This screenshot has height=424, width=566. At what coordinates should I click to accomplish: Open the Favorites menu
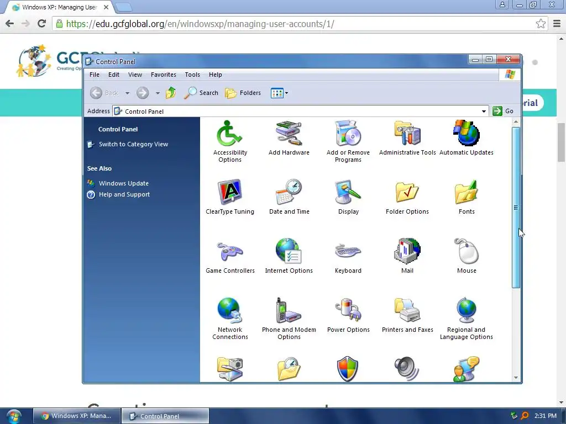tap(164, 75)
